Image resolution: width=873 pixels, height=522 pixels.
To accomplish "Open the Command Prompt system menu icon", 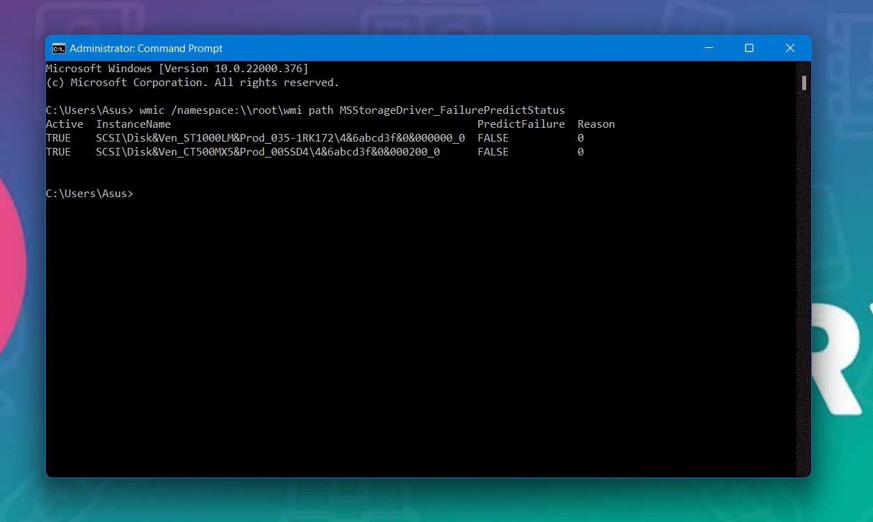I will click(x=59, y=49).
